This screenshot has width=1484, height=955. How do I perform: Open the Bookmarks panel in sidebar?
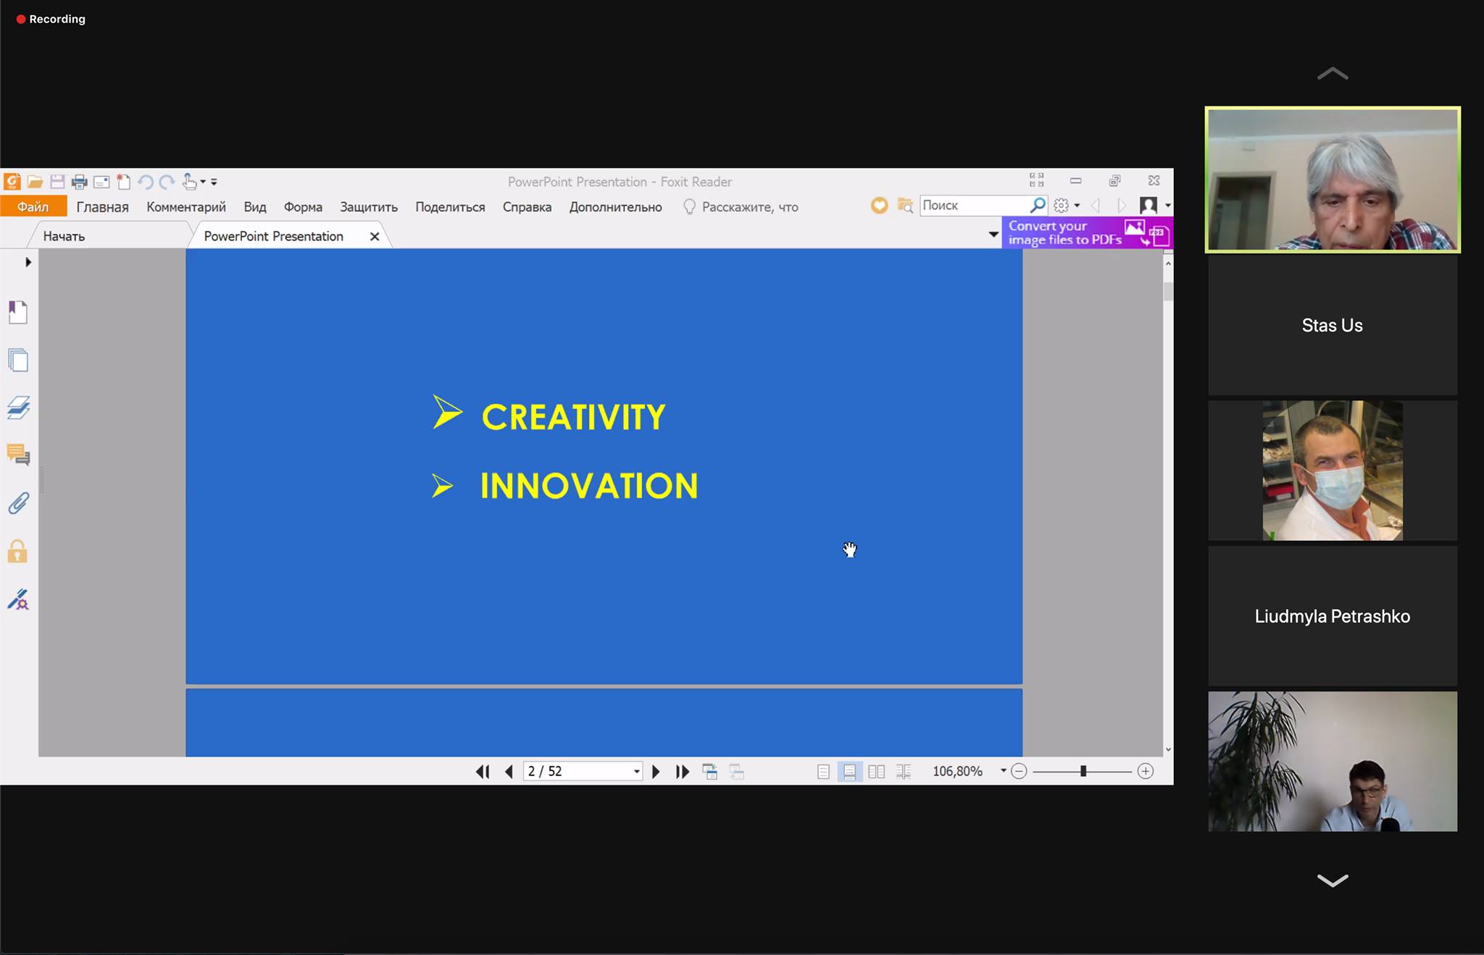[18, 312]
